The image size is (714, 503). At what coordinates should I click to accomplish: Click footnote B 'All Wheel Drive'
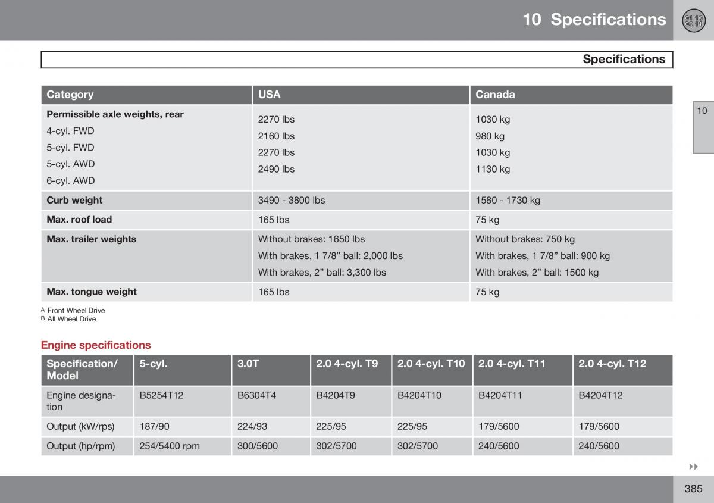[x=71, y=319]
